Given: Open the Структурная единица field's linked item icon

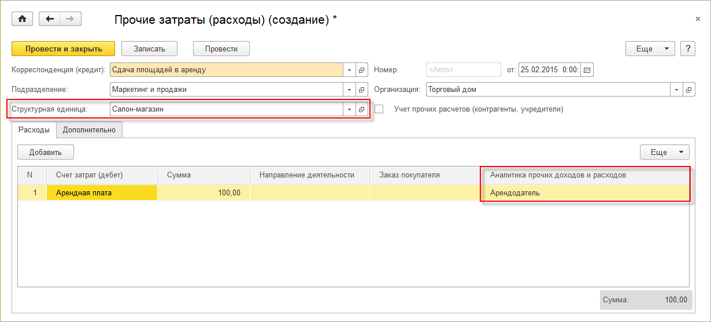Looking at the screenshot, I should [362, 109].
